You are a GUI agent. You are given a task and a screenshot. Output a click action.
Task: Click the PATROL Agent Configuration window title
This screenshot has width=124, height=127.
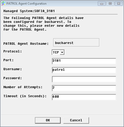click(x=26, y=4)
